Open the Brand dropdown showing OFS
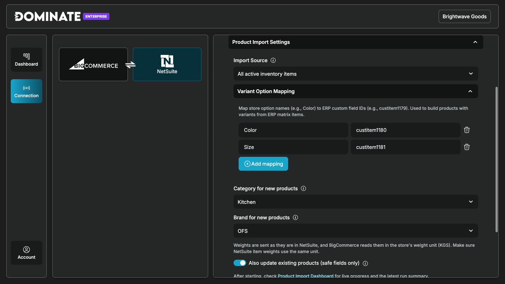Image resolution: width=505 pixels, height=284 pixels. (356, 231)
